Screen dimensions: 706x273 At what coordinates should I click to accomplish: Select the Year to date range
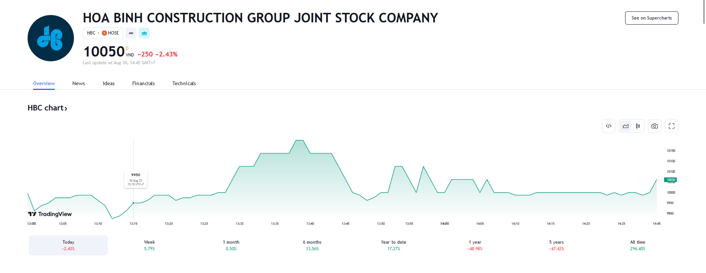click(393, 245)
